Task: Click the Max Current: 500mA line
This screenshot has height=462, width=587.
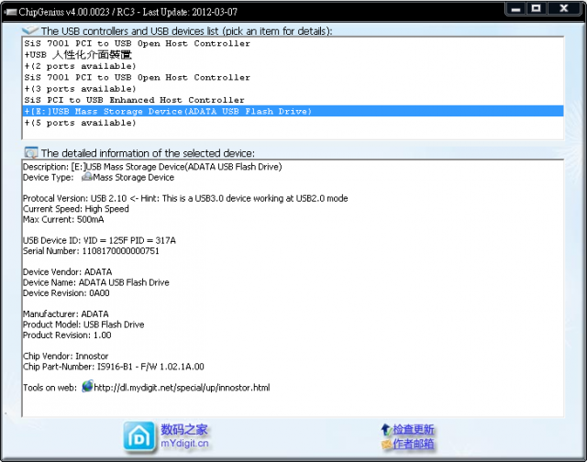Action: [x=63, y=219]
